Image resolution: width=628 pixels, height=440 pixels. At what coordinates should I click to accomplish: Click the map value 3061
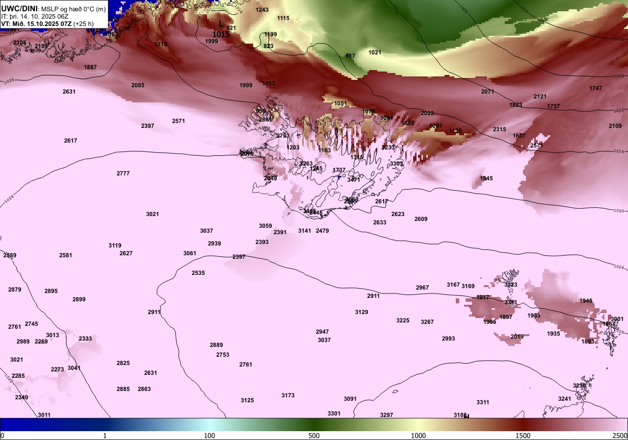coord(190,253)
